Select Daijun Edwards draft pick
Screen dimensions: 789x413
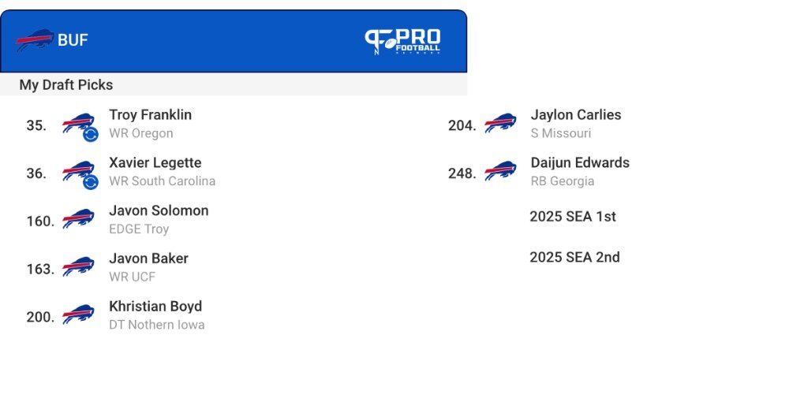(x=580, y=171)
